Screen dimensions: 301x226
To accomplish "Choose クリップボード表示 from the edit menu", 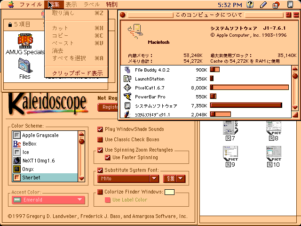I will pos(76,73).
